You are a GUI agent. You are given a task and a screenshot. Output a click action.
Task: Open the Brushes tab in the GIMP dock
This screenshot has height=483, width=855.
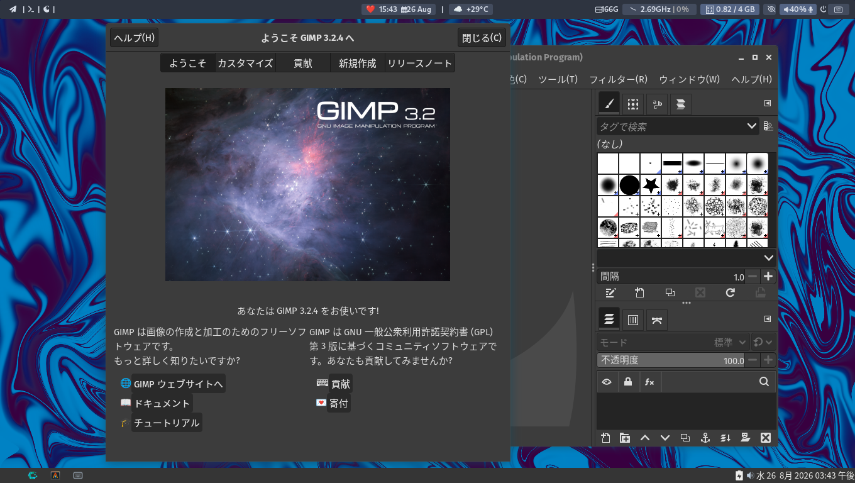pyautogui.click(x=608, y=104)
